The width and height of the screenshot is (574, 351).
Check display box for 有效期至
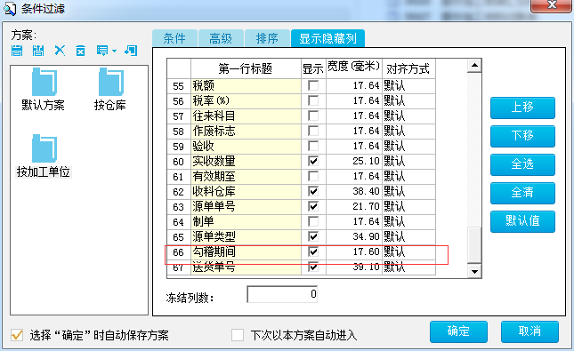pos(313,176)
